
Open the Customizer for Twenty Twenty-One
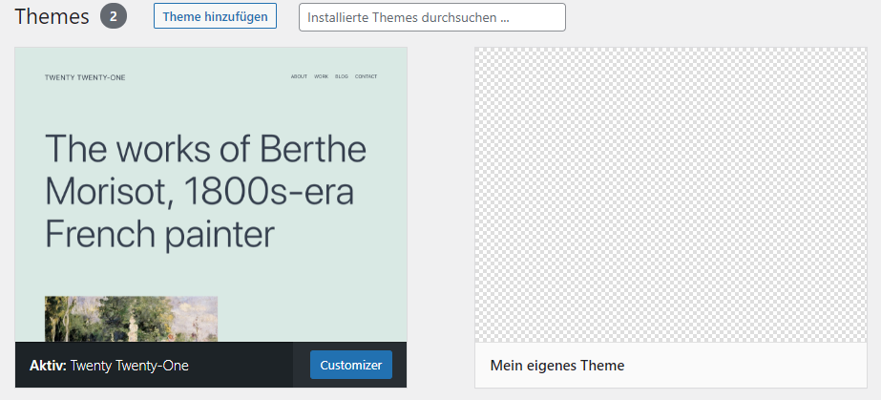(351, 366)
